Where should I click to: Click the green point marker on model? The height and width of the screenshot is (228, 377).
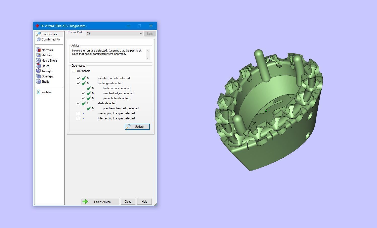(x=266, y=111)
